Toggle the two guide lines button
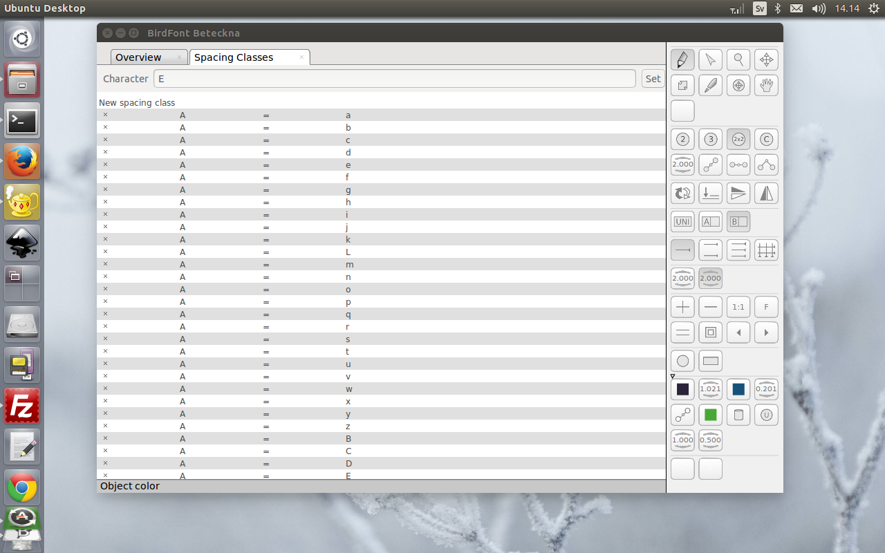This screenshot has width=885, height=553. point(710,250)
